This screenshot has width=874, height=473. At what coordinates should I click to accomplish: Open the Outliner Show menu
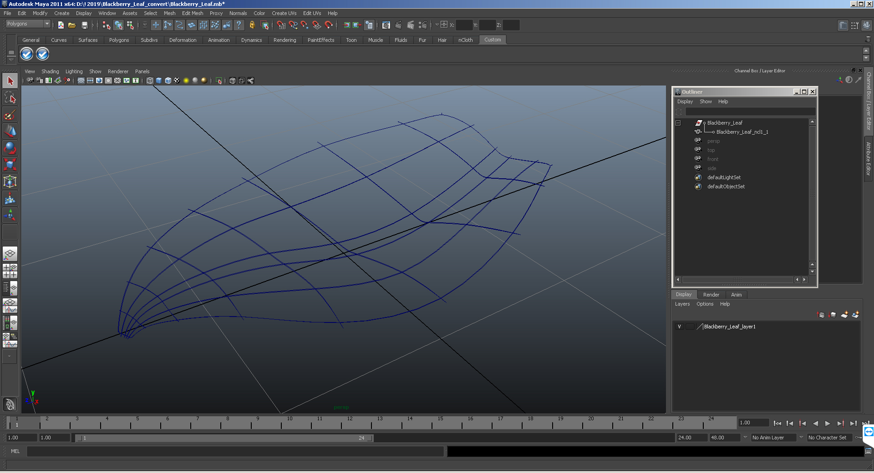click(705, 101)
